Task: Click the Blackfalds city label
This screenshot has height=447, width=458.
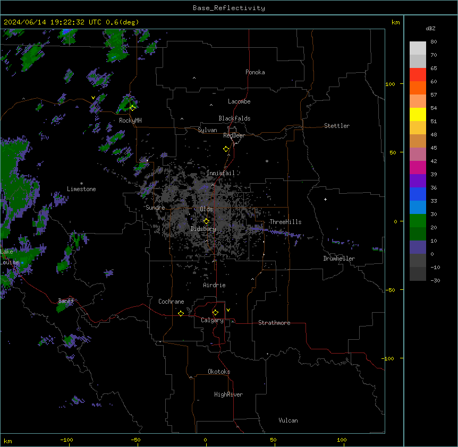Action: (x=234, y=118)
